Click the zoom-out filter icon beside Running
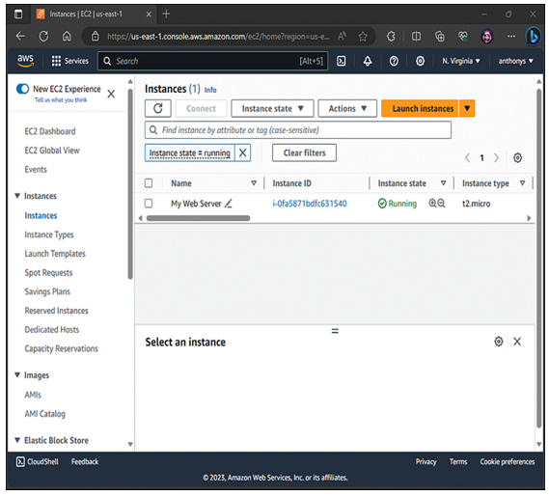Image resolution: width=549 pixels, height=496 pixels. click(441, 204)
